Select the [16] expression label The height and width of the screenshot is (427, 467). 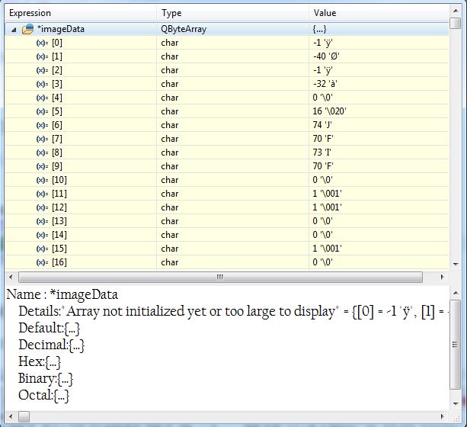(59, 262)
